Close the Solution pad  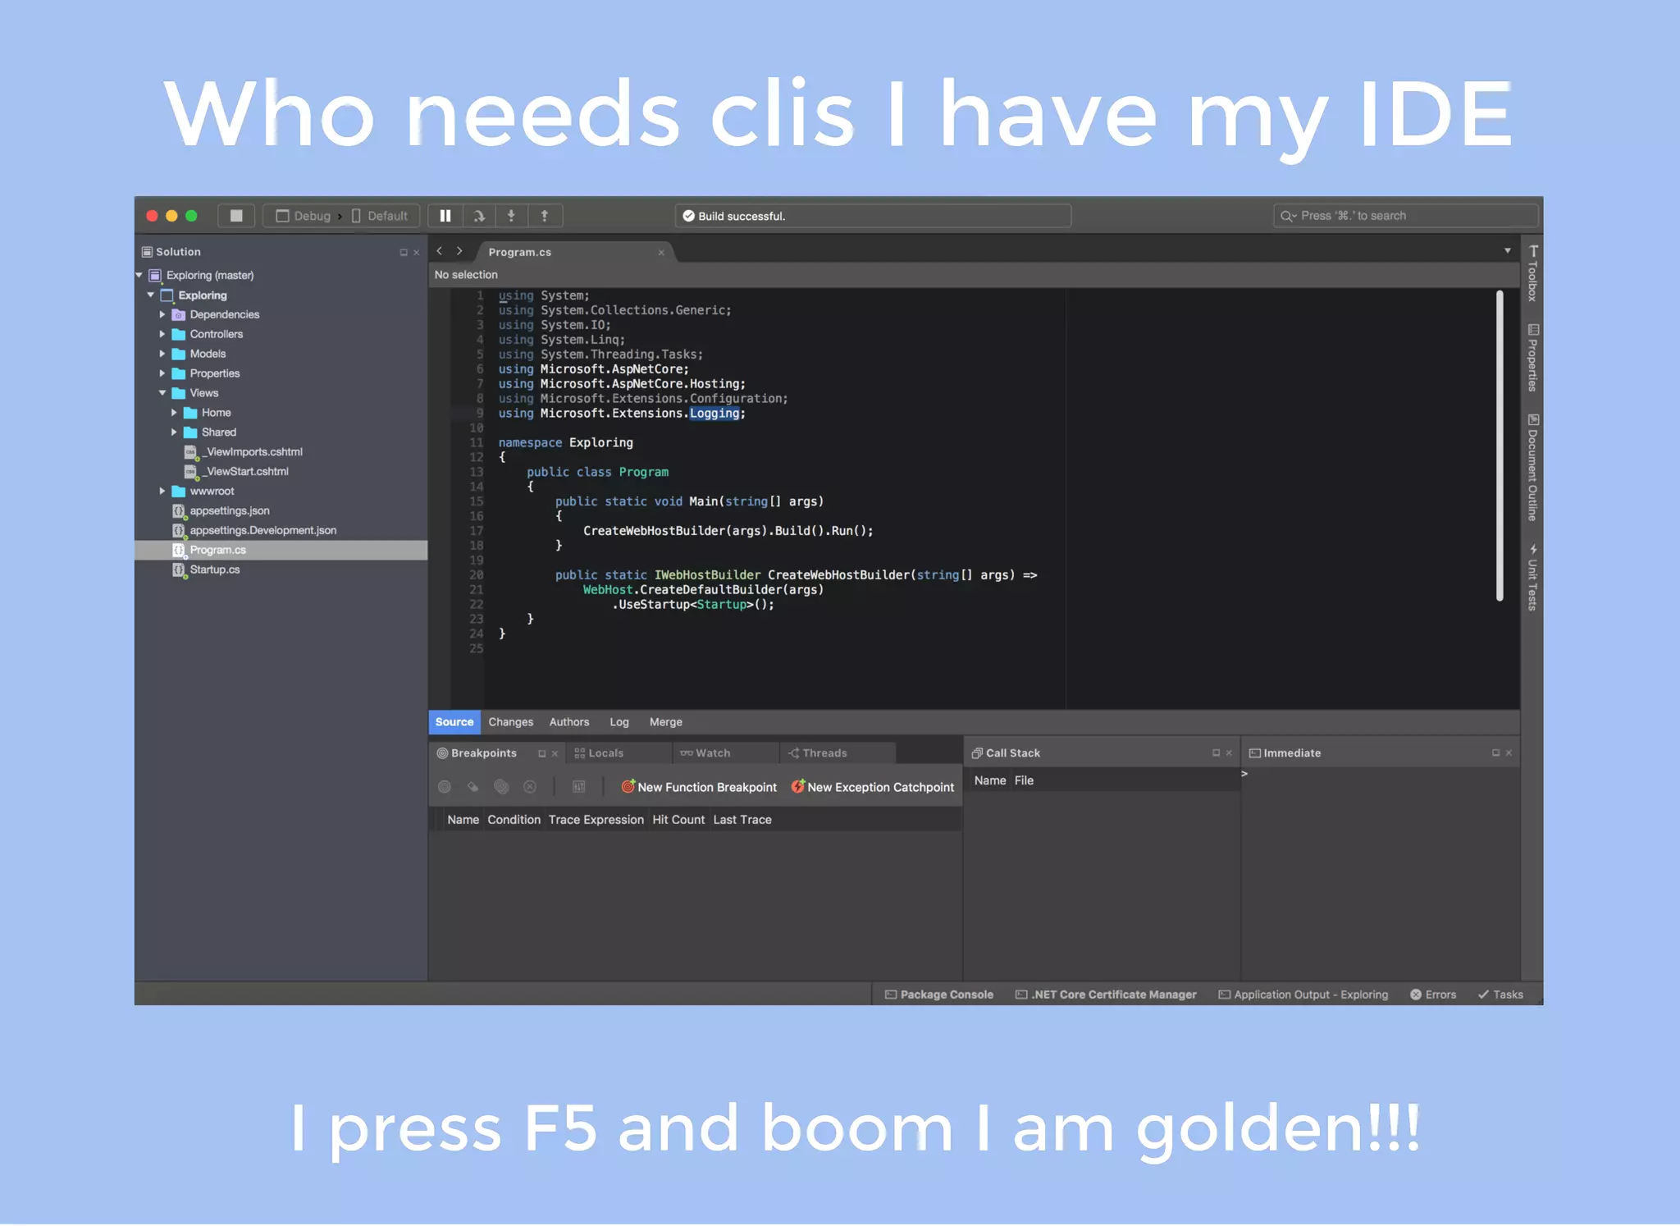click(417, 253)
